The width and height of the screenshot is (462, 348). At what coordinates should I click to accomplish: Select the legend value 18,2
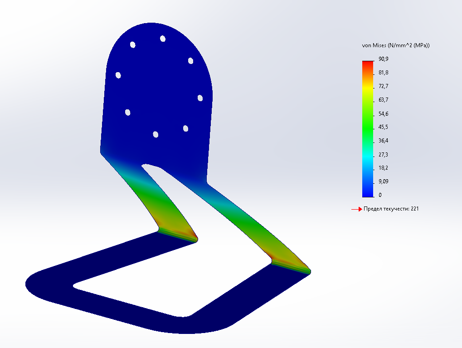coord(383,168)
